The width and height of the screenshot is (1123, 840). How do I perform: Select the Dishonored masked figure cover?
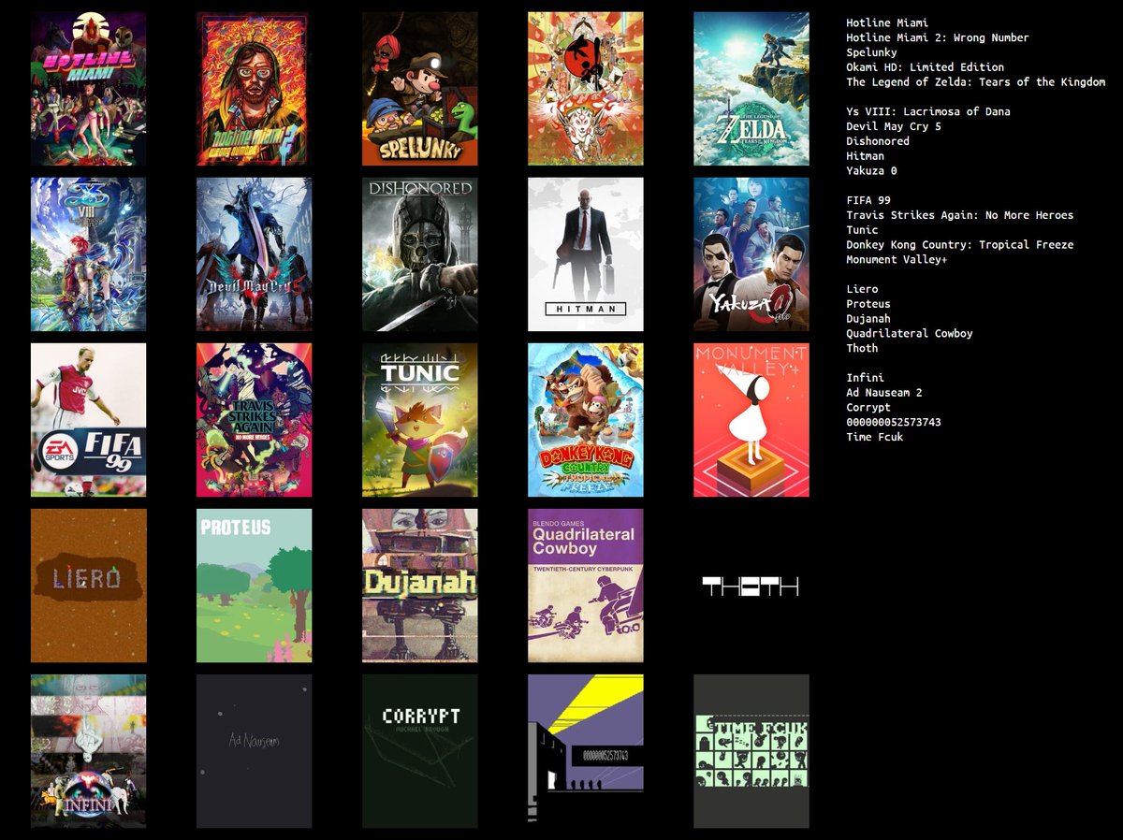coord(419,254)
